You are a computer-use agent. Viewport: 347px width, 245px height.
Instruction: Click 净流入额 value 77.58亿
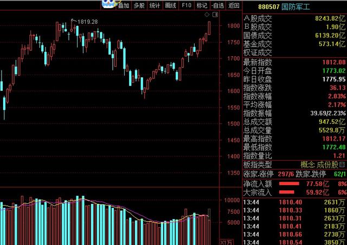point(318,184)
